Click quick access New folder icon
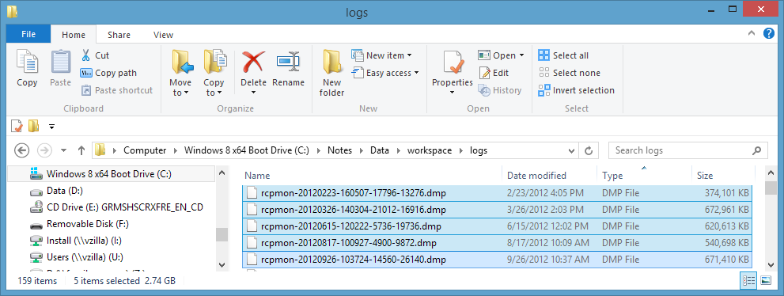The height and width of the screenshot is (296, 784). click(33, 126)
